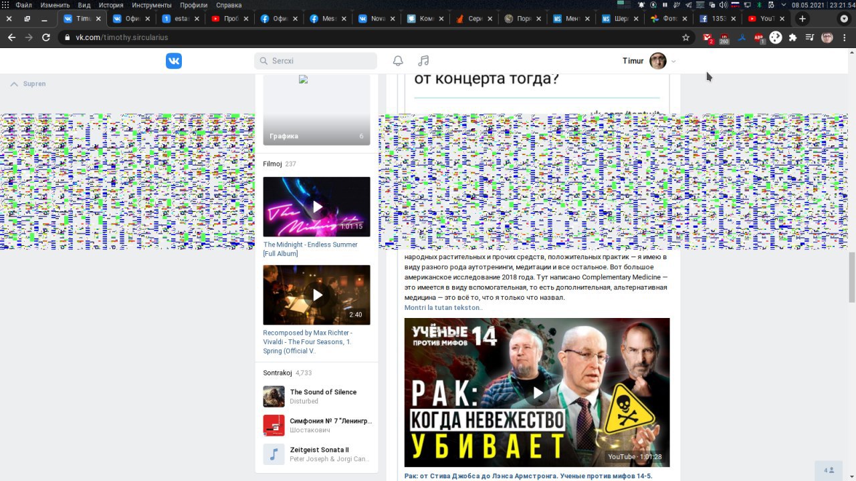Open Bluetooth tray icon
856x481 pixels.
pos(759,5)
